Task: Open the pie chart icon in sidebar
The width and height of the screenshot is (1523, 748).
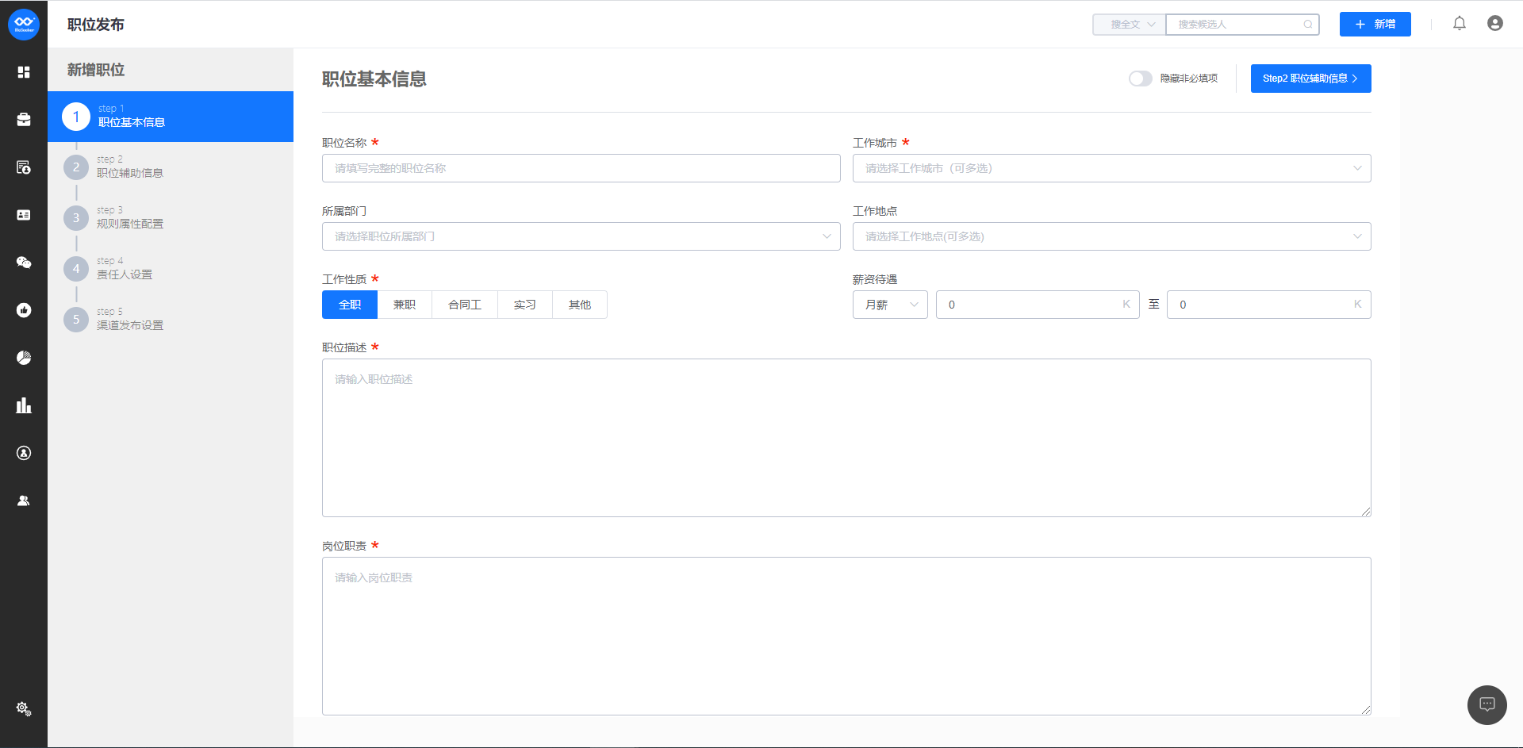Action: pos(24,358)
